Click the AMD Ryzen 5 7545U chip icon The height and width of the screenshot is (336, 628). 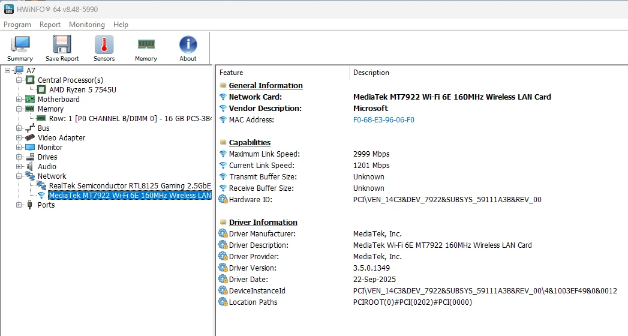click(x=41, y=90)
